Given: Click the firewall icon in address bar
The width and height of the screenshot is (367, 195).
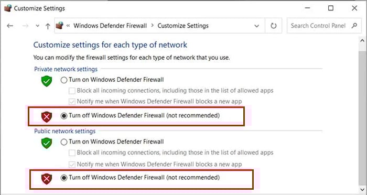Looking at the screenshot, I should (60, 25).
